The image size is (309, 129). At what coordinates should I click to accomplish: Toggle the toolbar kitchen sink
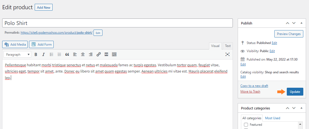pos(114,55)
